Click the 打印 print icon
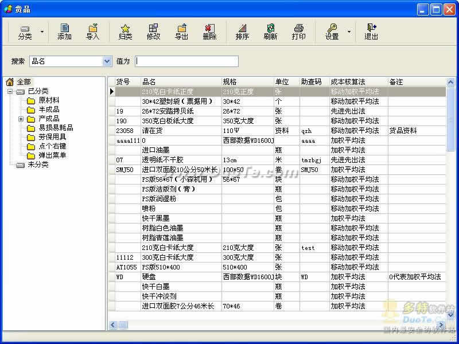 coord(298,33)
